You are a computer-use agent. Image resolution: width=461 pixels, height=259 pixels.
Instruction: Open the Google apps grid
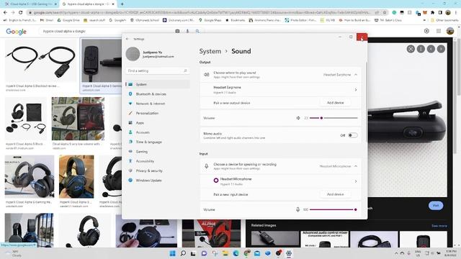439,31
